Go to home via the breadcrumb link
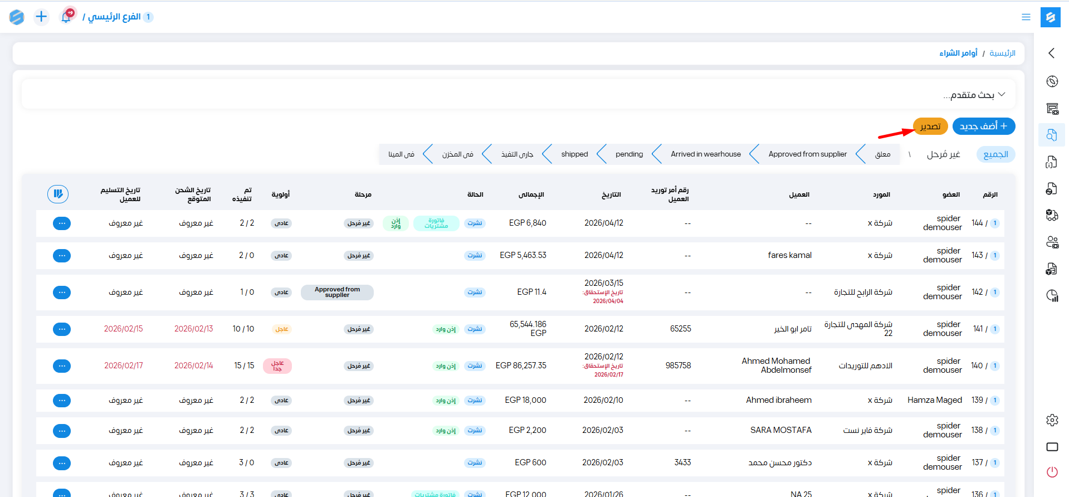Image resolution: width=1069 pixels, height=497 pixels. coord(1002,53)
